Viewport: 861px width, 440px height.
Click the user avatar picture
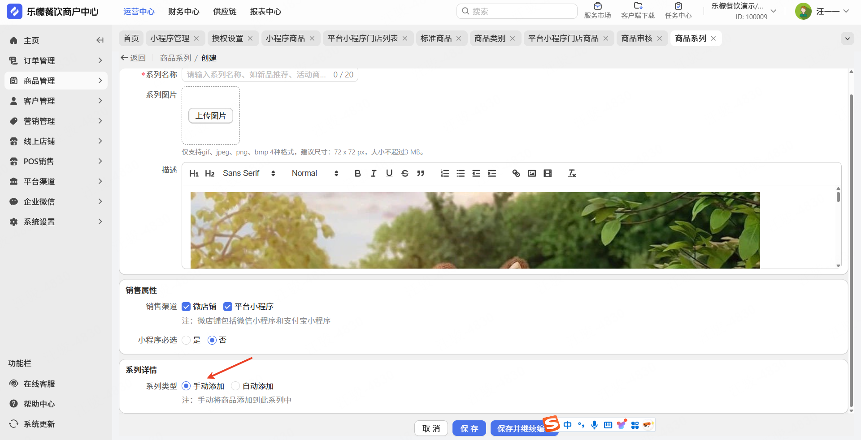803,11
